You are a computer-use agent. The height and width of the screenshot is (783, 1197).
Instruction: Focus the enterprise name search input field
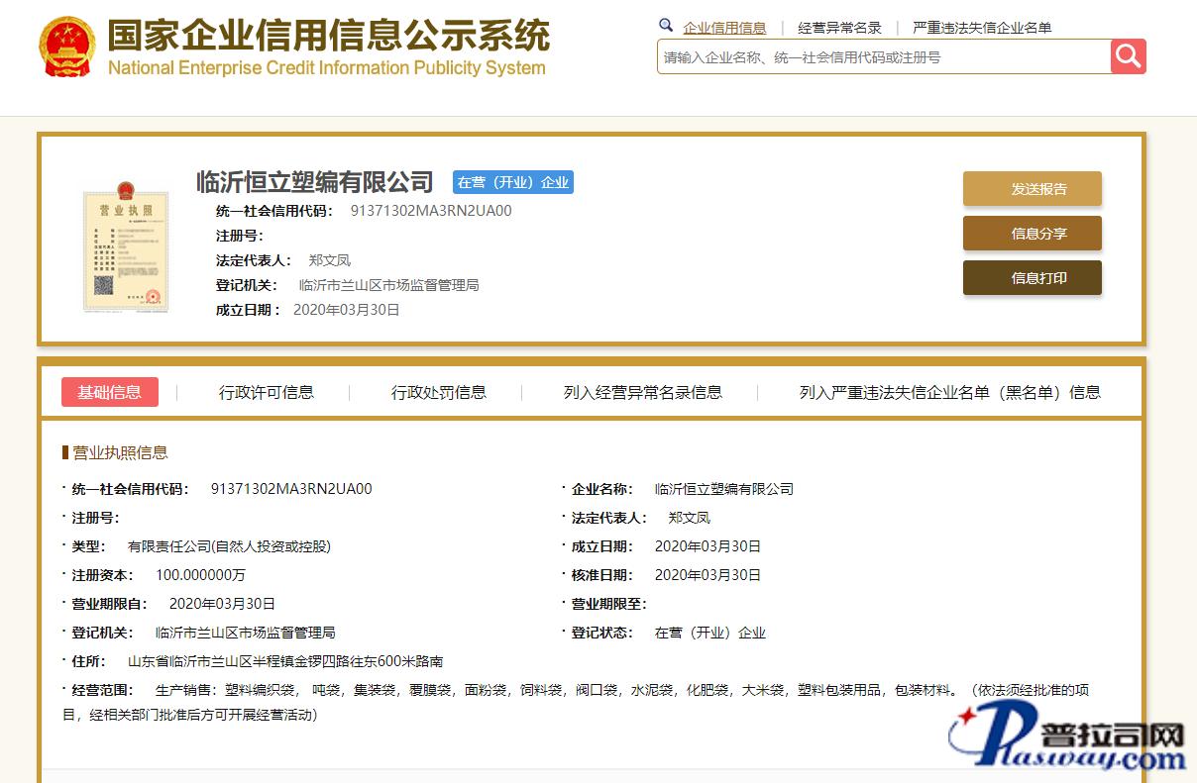[x=882, y=57]
